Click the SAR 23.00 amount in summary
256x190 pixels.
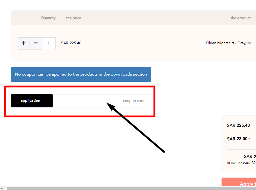tap(238, 139)
